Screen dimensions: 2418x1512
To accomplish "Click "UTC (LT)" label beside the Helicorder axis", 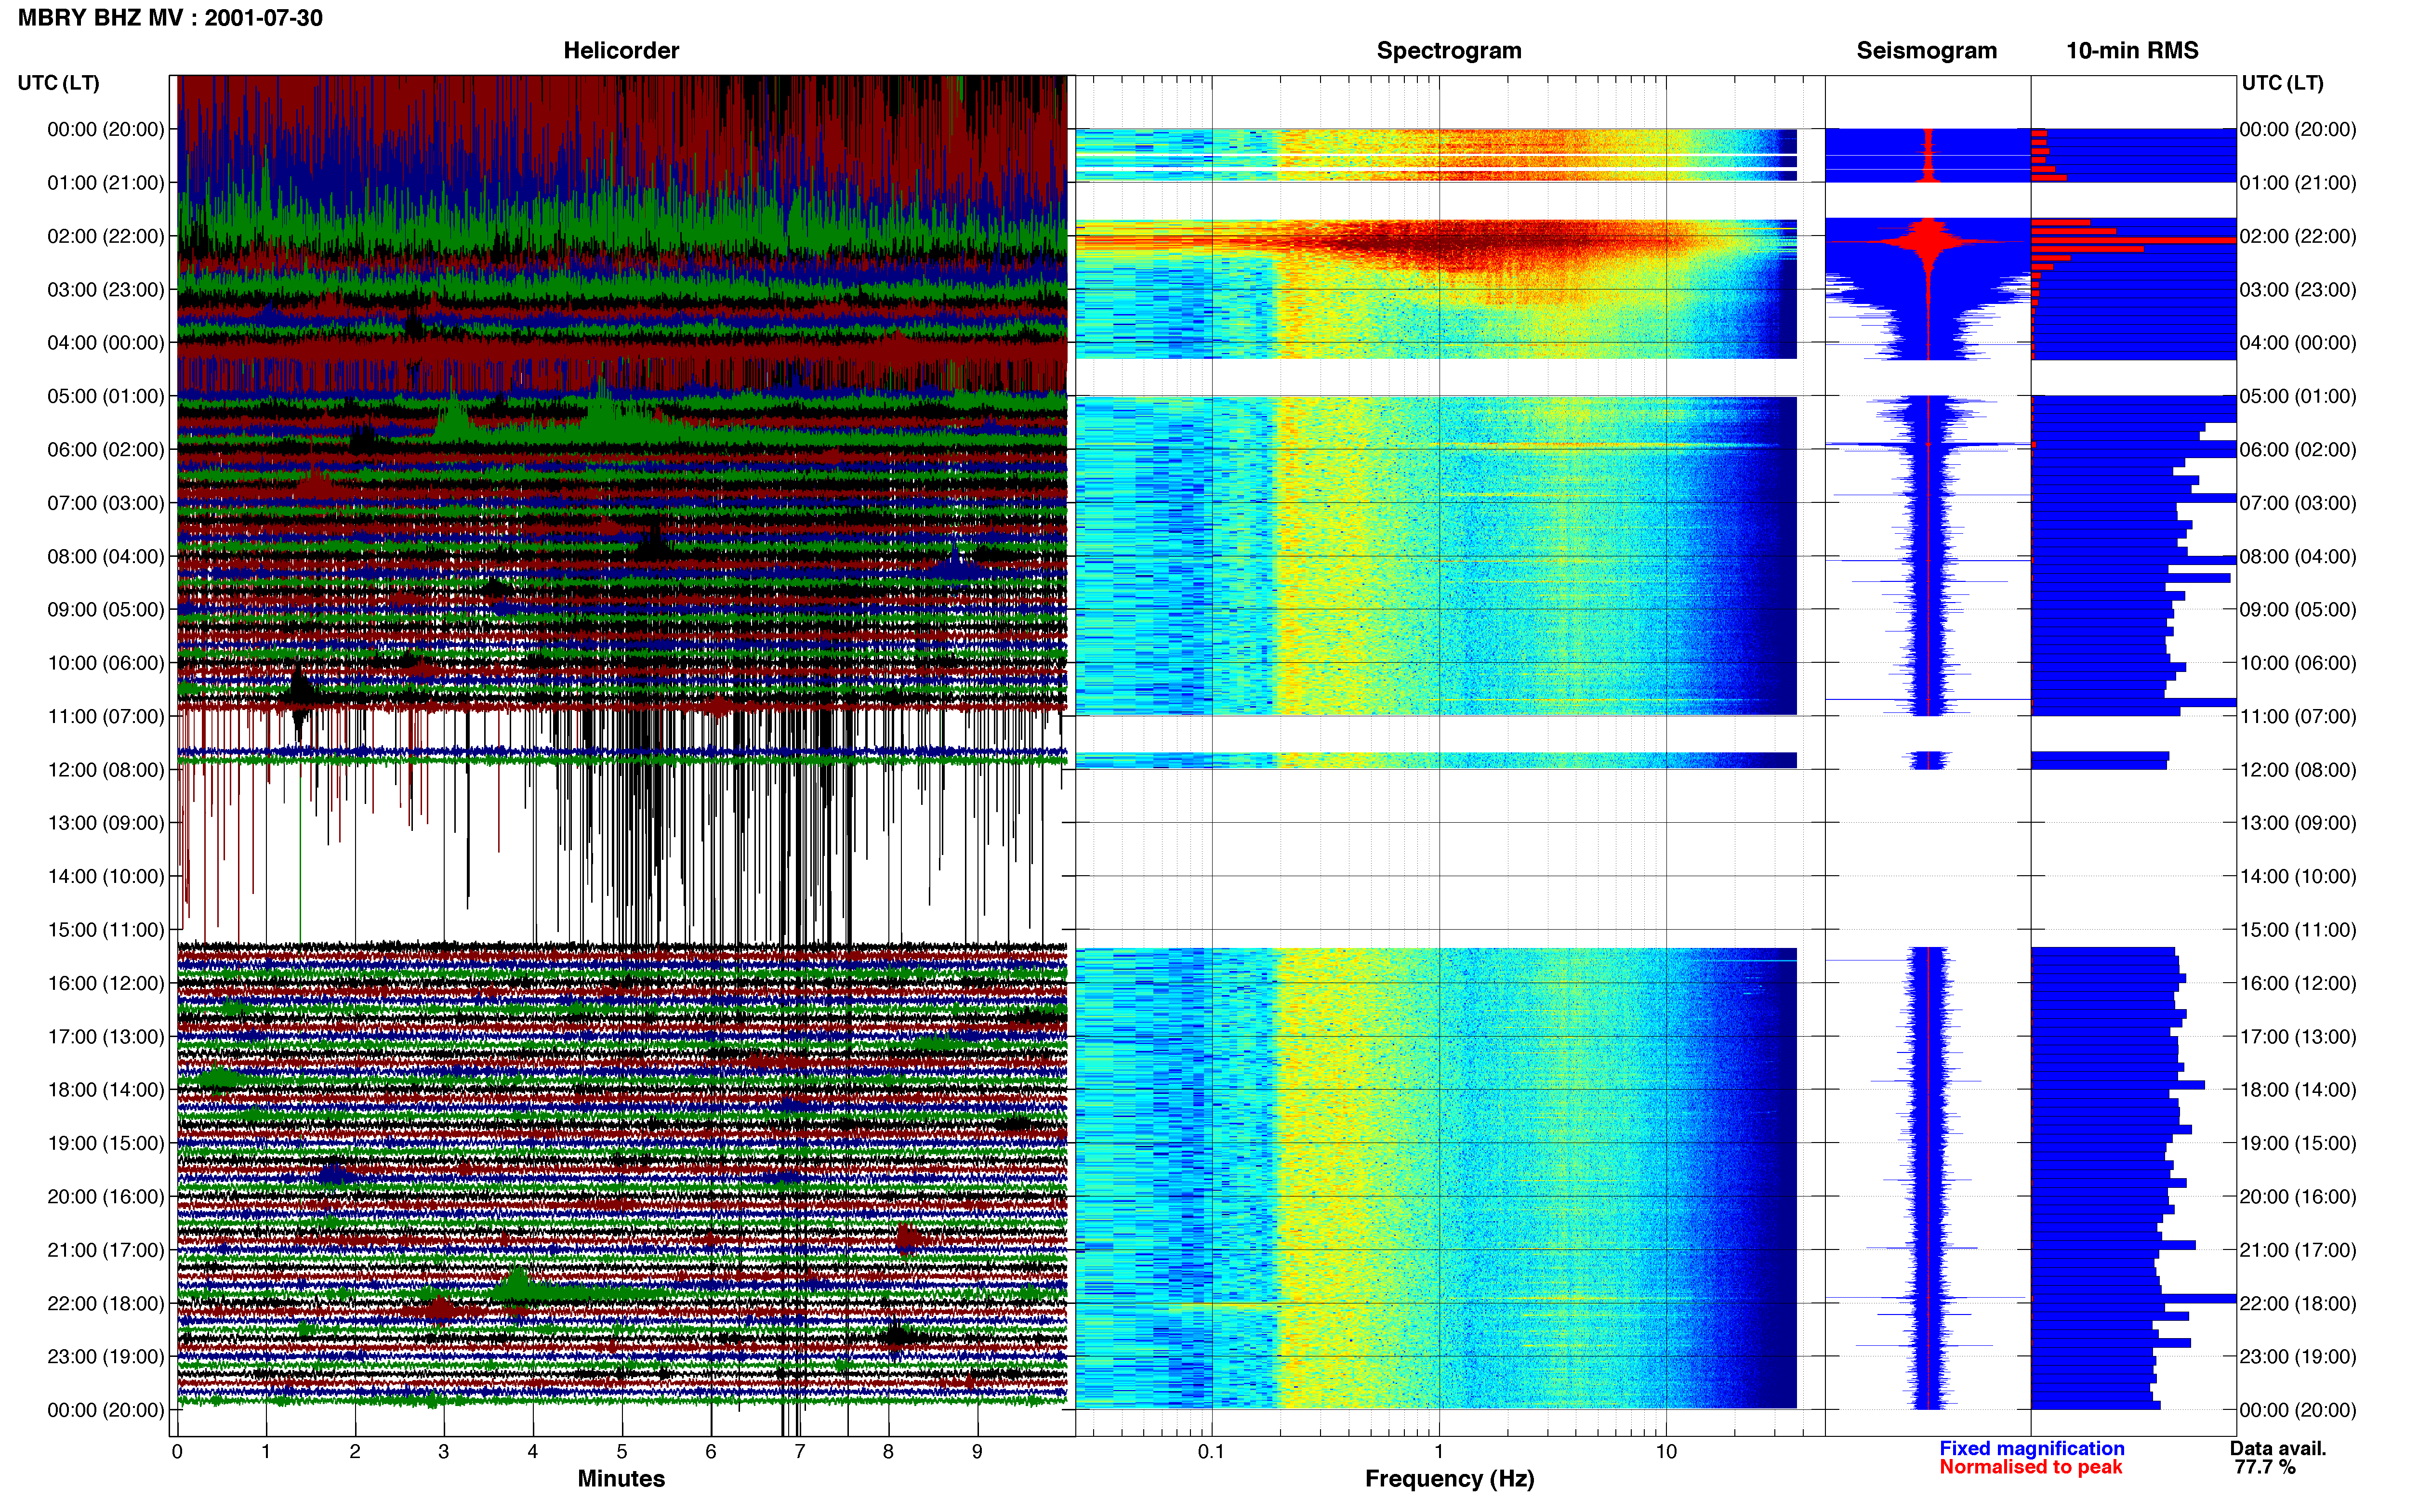I will [59, 83].
